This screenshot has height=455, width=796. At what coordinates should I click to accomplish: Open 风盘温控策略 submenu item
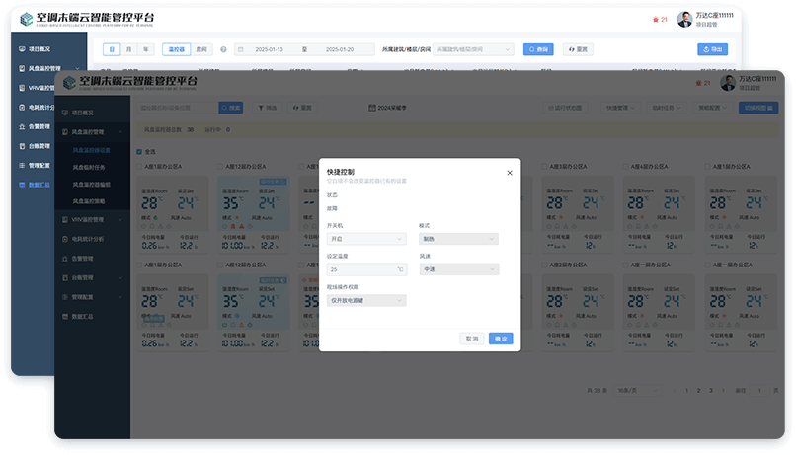89,201
